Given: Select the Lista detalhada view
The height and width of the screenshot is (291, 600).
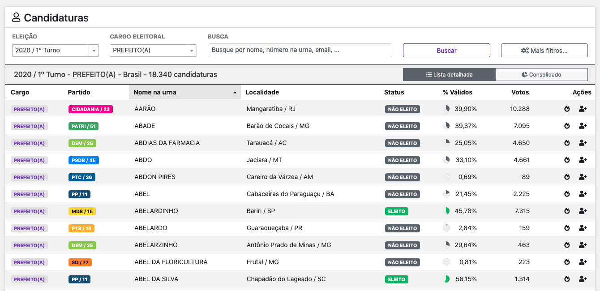Looking at the screenshot, I should (x=449, y=74).
